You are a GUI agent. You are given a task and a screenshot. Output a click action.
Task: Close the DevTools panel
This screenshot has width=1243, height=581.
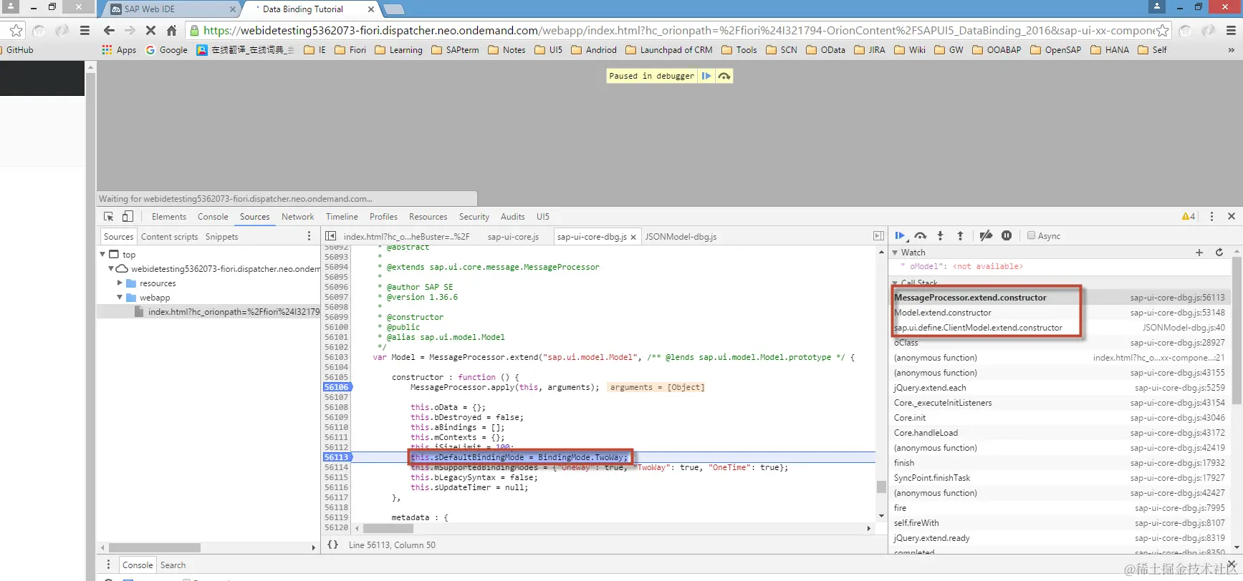[x=1232, y=216]
